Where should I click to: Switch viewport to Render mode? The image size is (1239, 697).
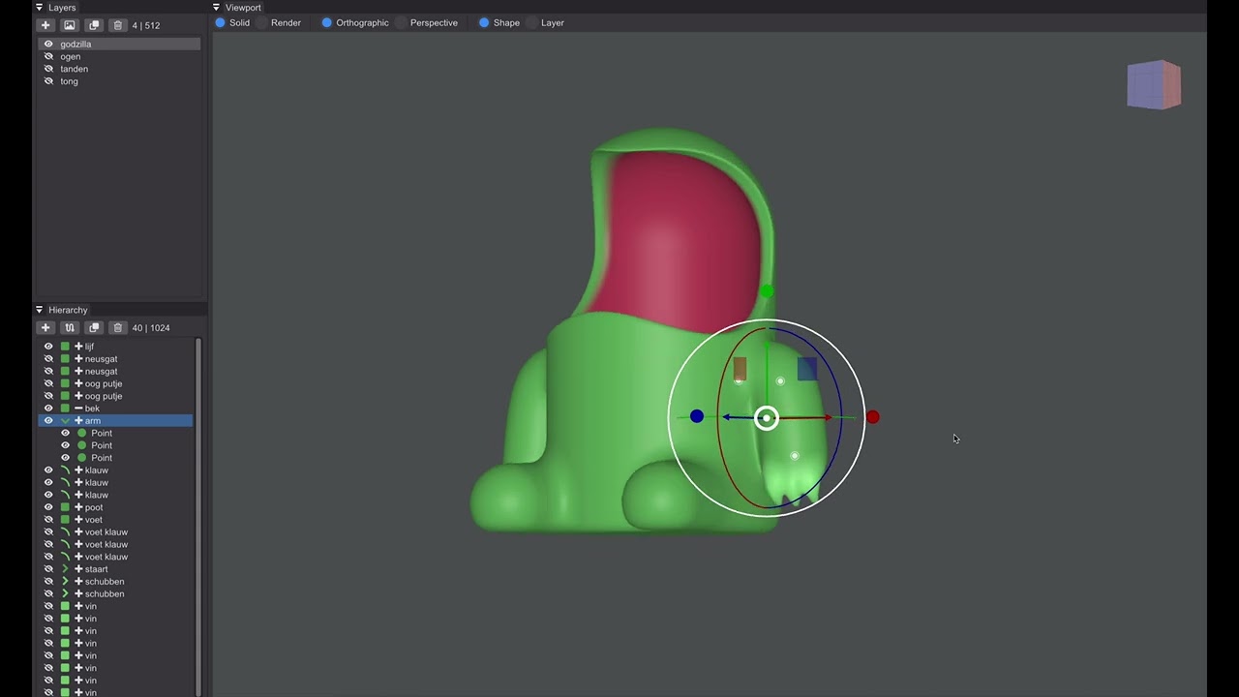point(262,22)
